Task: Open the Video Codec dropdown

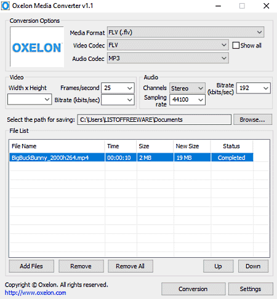Action: coord(168,45)
